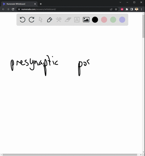145x156 pixels.
Task: Go back to previous browser page
Action: click(x=3, y=9)
